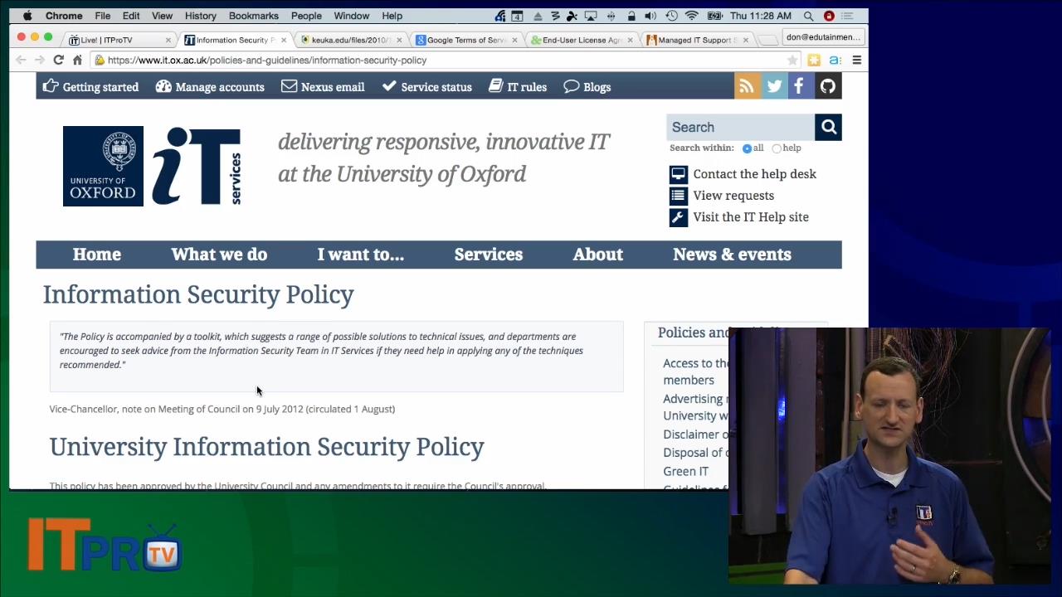
Task: Open the History menu
Action: pos(201,16)
